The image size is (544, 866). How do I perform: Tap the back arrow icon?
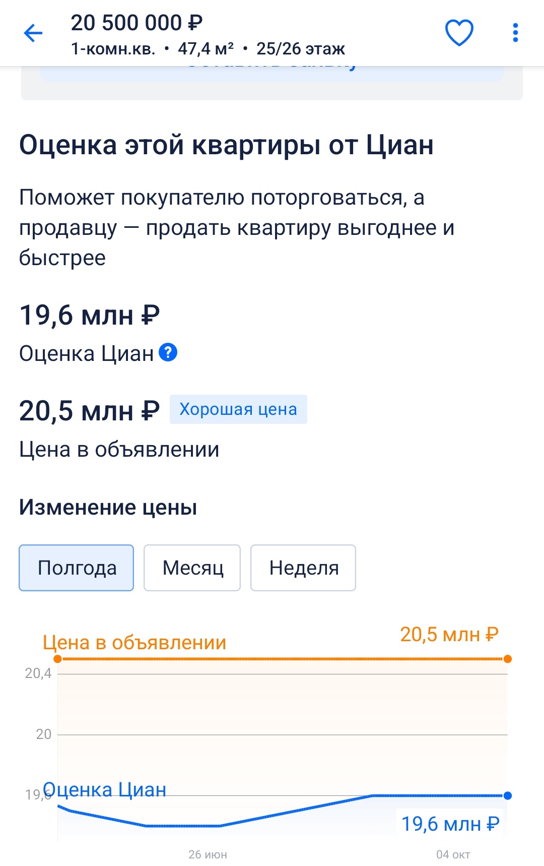pos(33,33)
